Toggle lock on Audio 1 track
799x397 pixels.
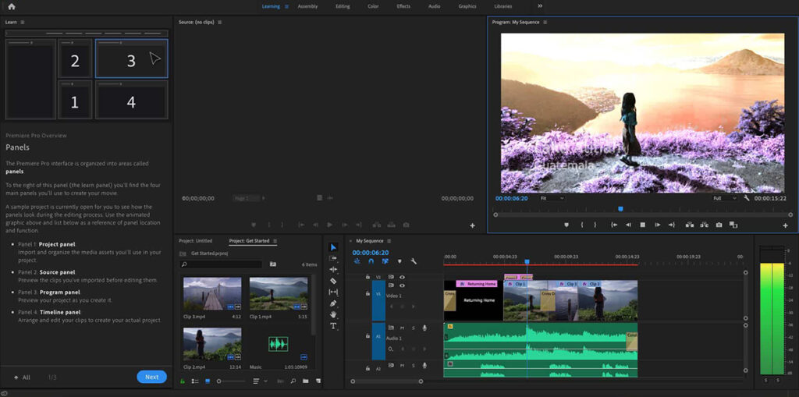367,336
